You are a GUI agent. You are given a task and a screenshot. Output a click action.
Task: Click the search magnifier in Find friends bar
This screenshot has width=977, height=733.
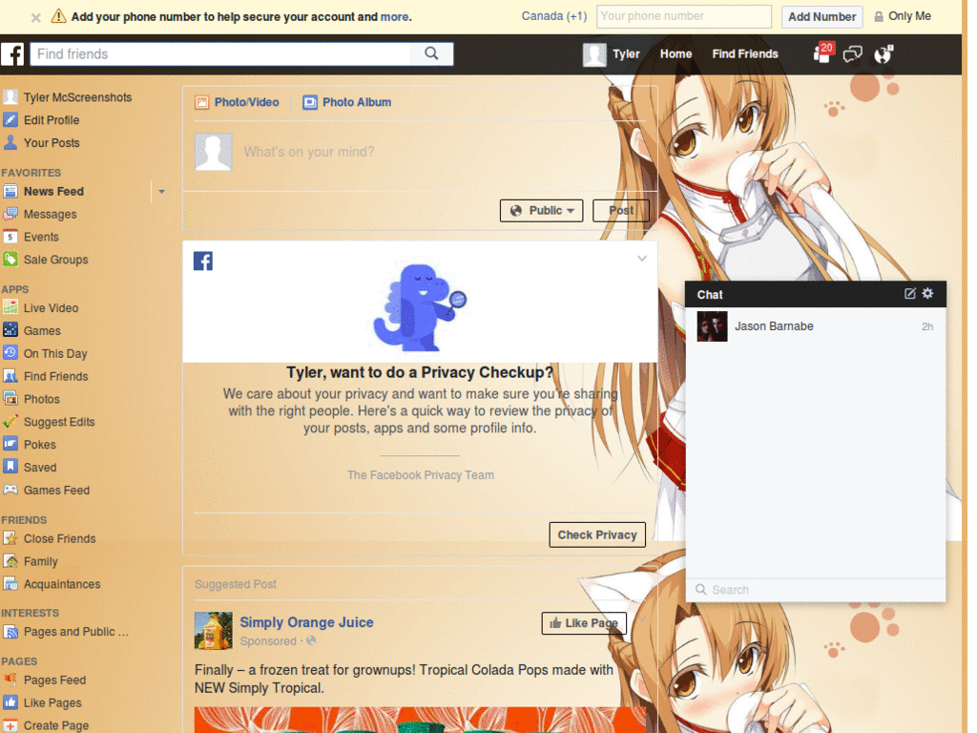click(431, 54)
